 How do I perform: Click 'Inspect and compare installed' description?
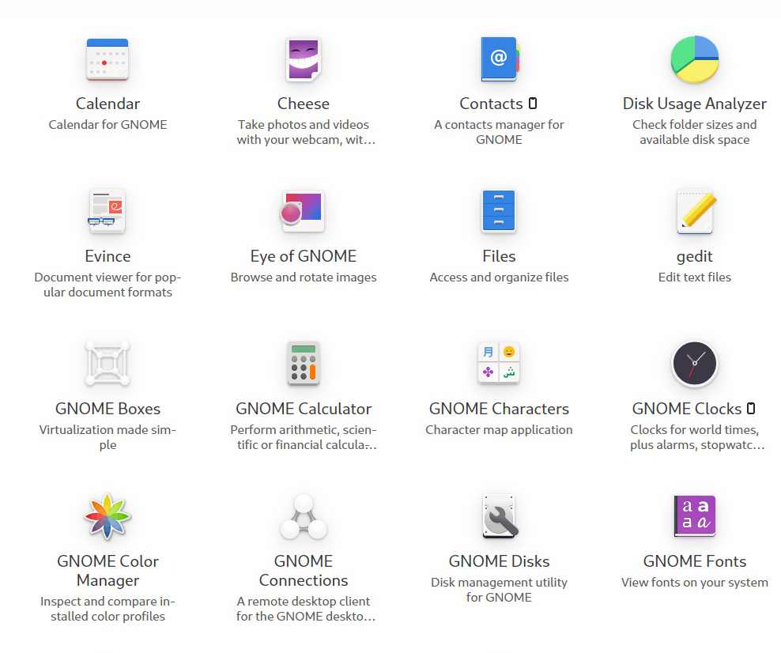[108, 609]
